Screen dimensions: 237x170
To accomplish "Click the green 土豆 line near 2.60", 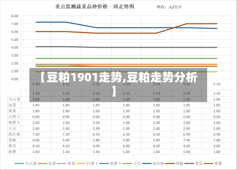I will tap(127, 59).
